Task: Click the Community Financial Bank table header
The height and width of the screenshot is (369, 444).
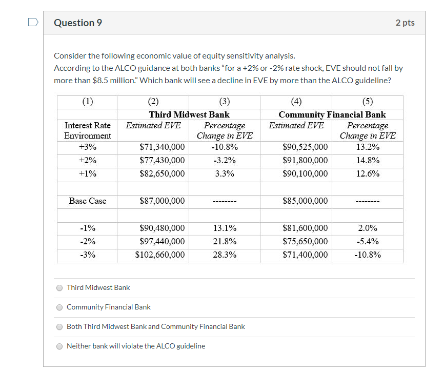Action: pyautogui.click(x=331, y=114)
